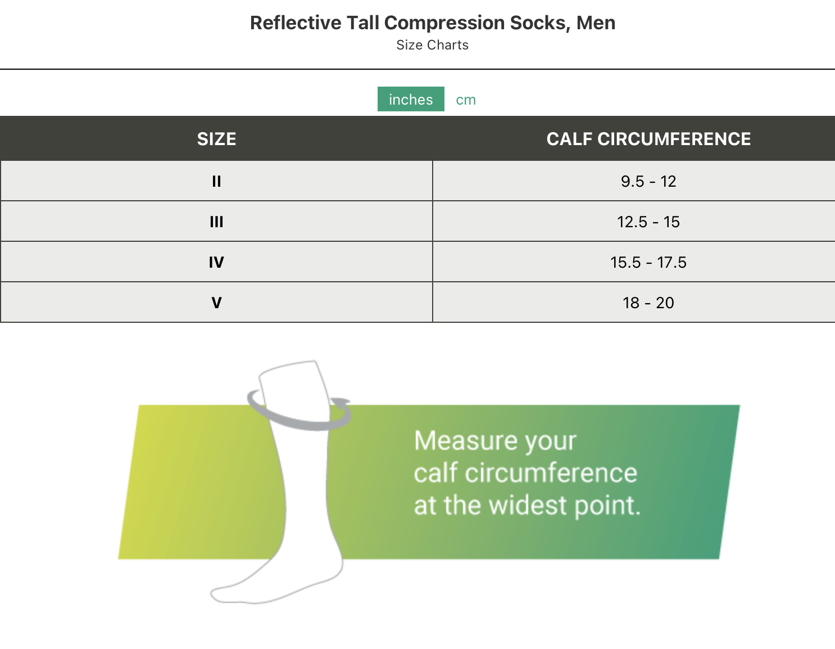Click the 15.5 - 17.5 measurement cell
This screenshot has height=649, width=835.
click(x=648, y=262)
